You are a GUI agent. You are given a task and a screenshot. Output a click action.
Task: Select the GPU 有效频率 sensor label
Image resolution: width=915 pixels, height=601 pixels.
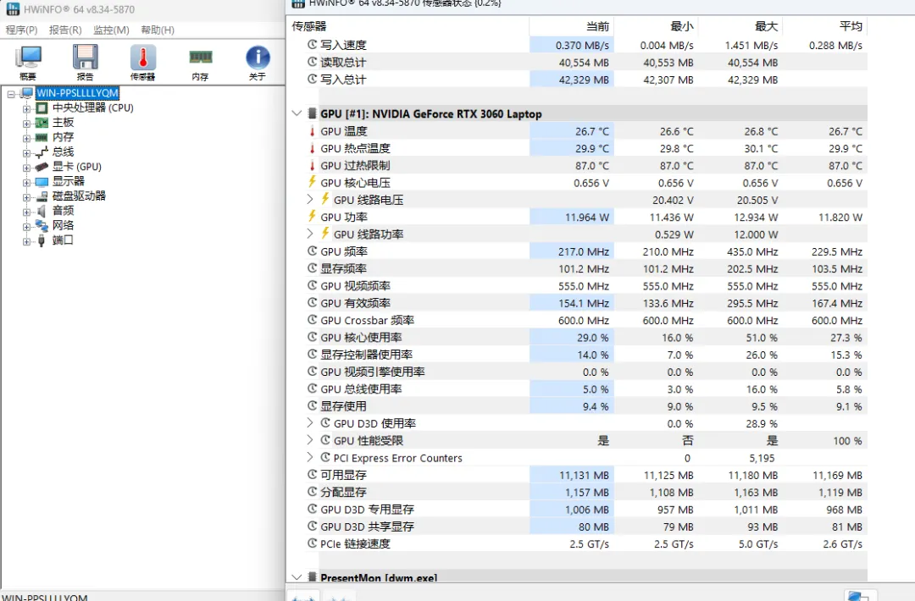point(355,303)
